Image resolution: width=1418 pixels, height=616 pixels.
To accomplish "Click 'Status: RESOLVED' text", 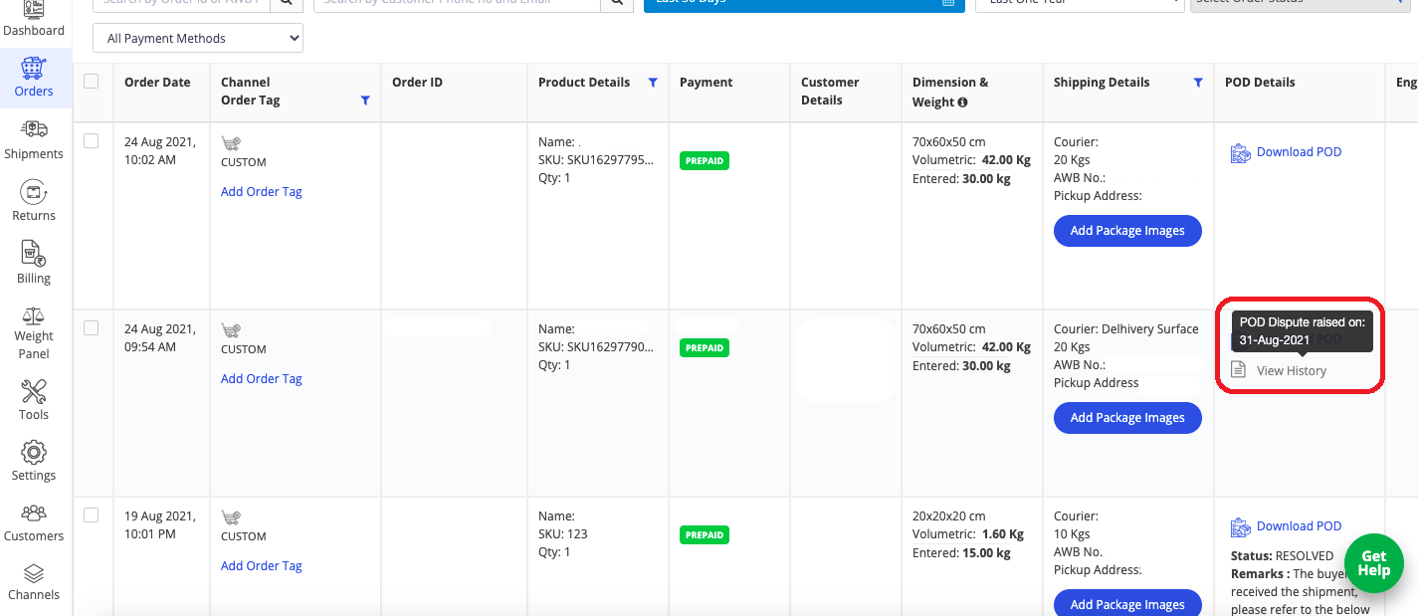I will (1282, 556).
